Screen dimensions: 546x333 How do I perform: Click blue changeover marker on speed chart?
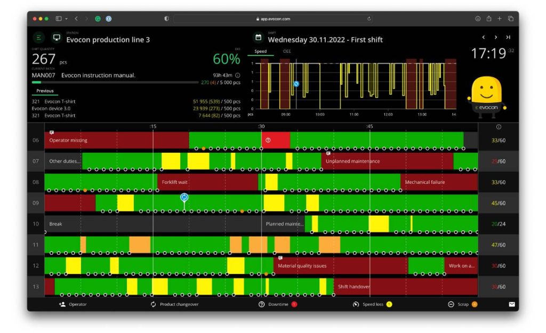coord(296,84)
